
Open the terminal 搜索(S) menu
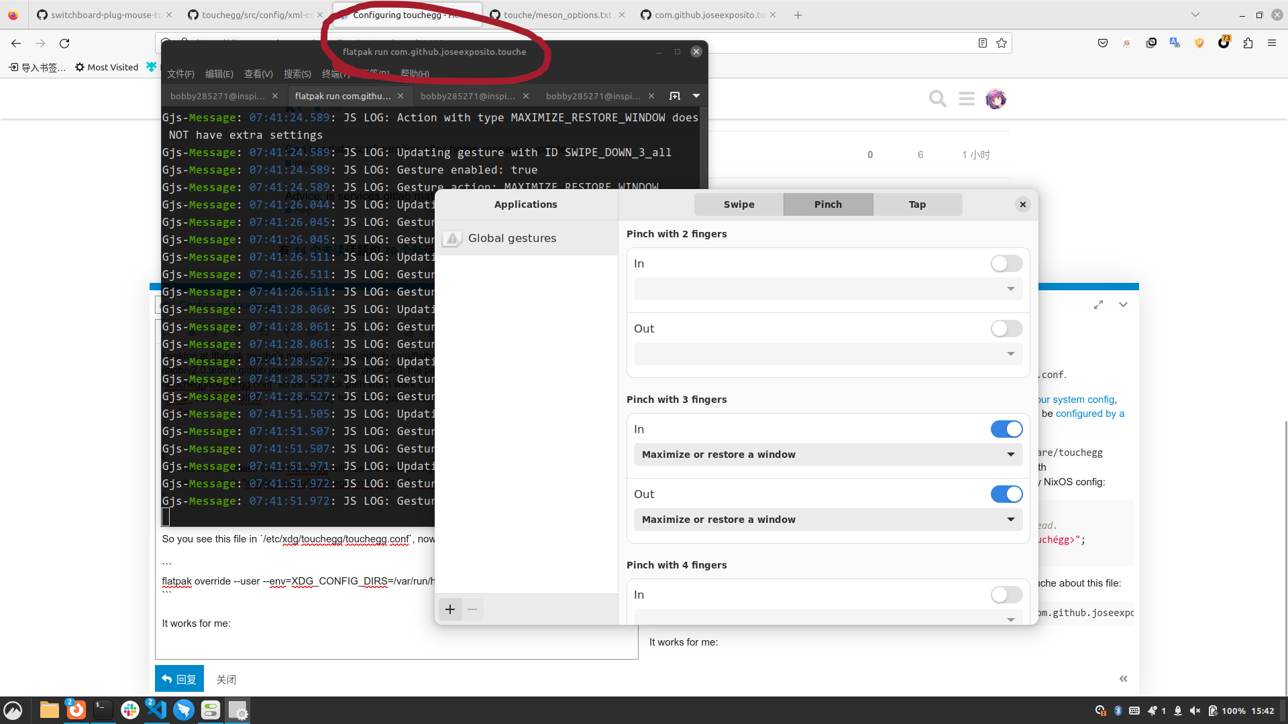[297, 74]
